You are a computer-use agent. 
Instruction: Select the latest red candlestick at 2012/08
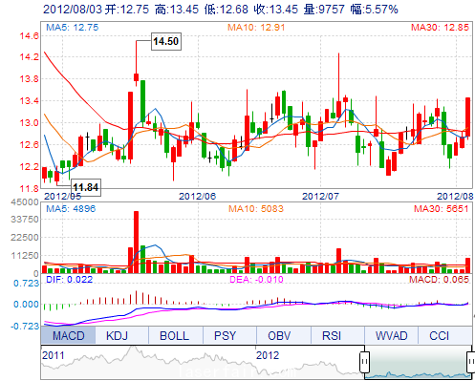[467, 117]
